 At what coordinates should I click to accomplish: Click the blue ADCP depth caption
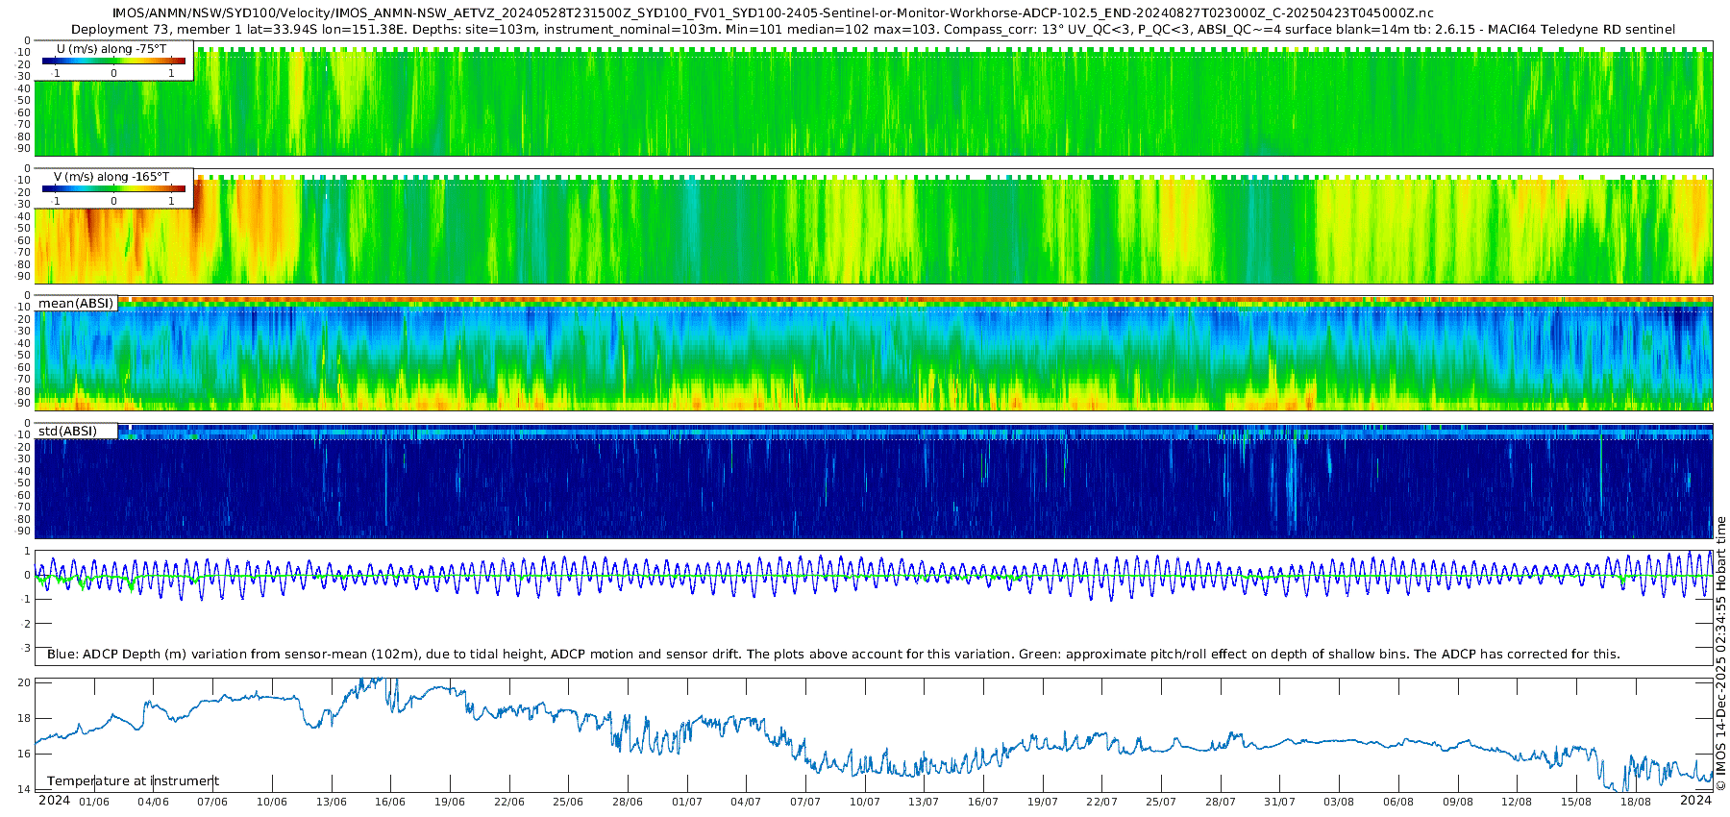[x=833, y=655]
